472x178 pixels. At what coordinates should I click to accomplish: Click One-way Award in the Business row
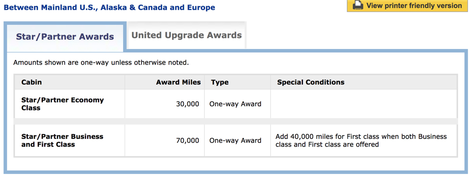235,140
